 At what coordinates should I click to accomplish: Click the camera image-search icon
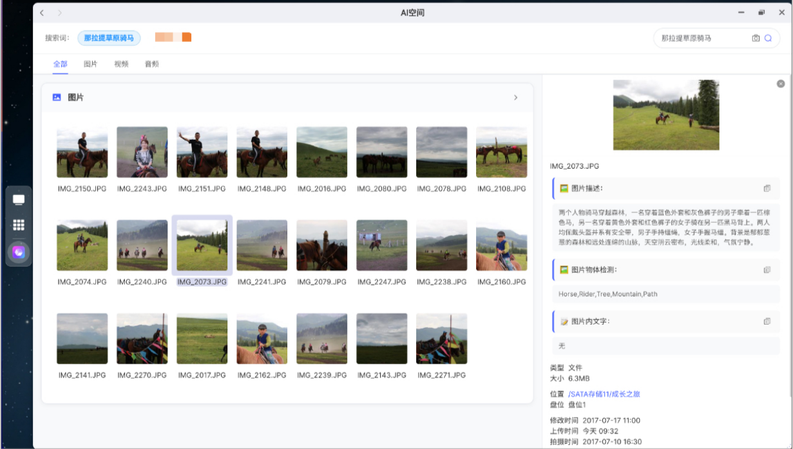[x=756, y=38]
